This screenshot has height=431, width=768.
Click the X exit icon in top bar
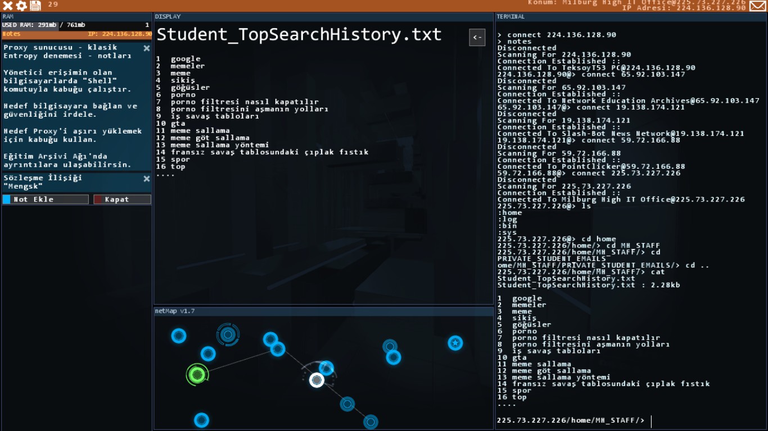[8, 6]
